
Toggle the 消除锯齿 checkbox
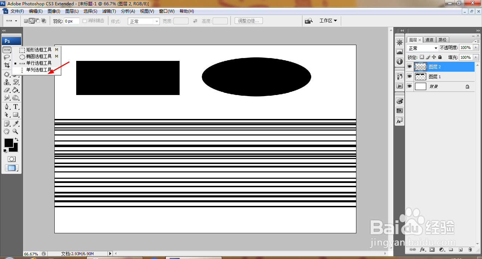(x=85, y=21)
